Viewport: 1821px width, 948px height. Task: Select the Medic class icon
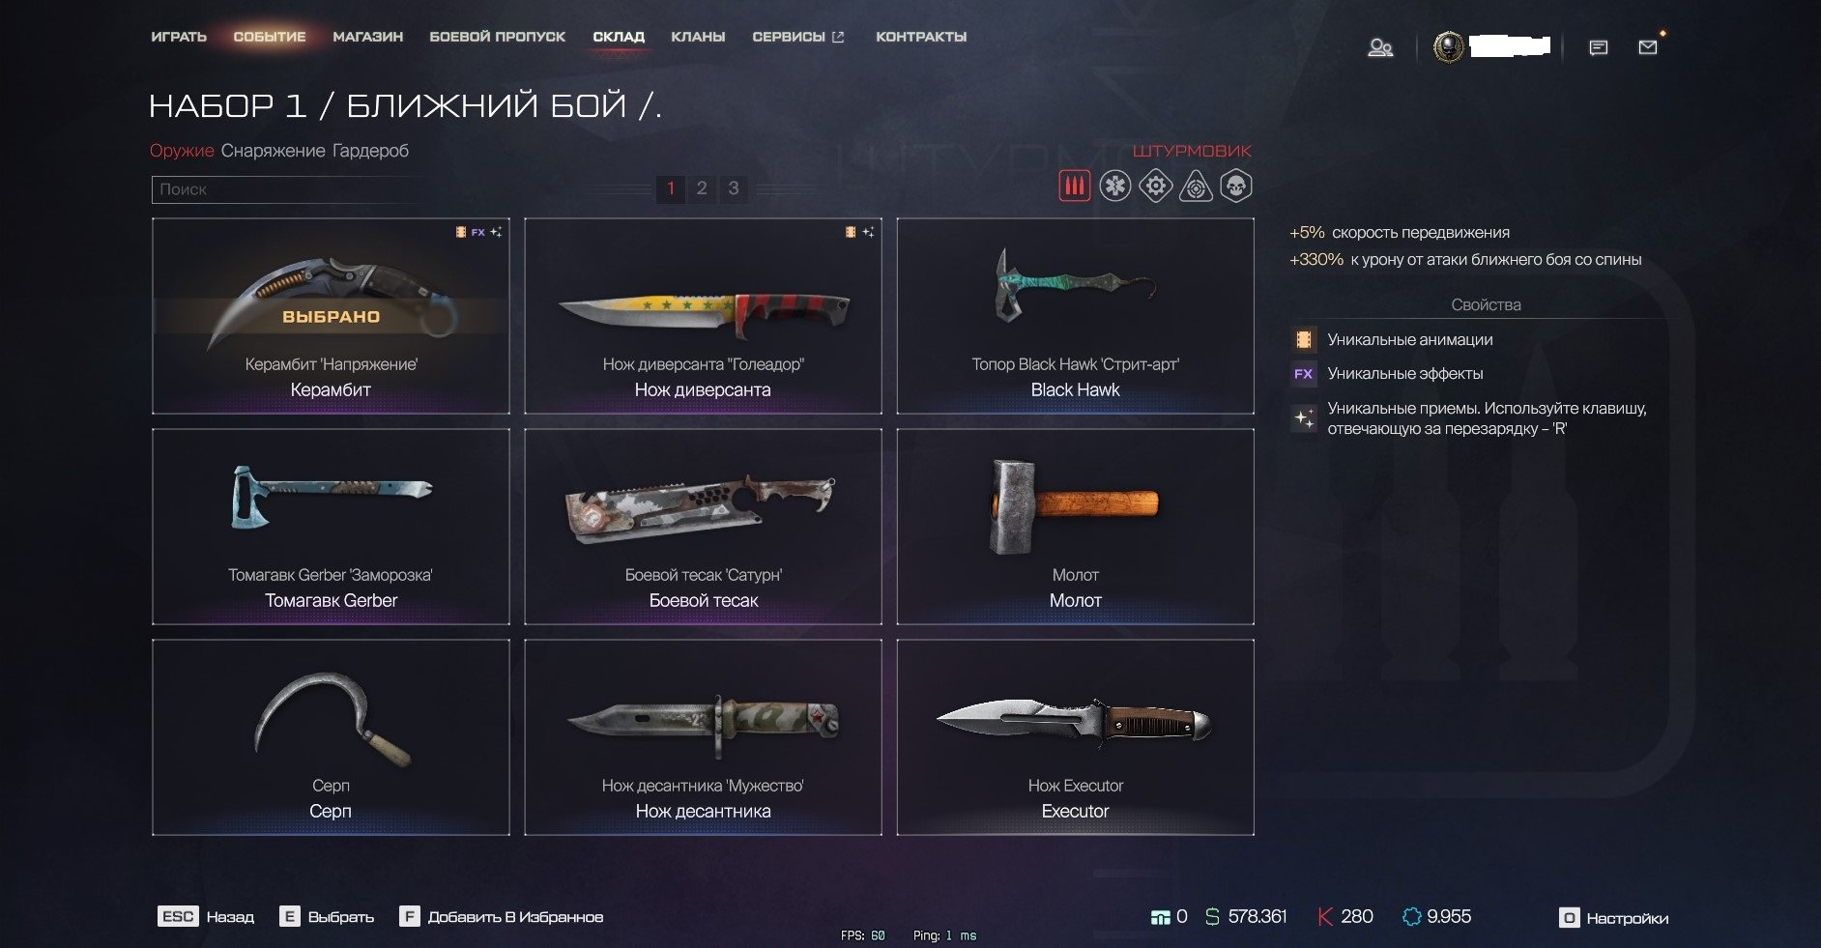pyautogui.click(x=1114, y=186)
